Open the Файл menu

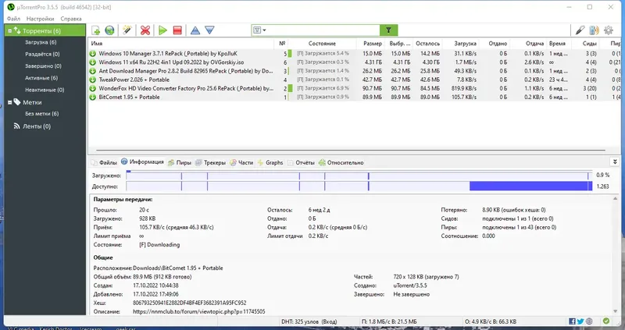click(13, 19)
